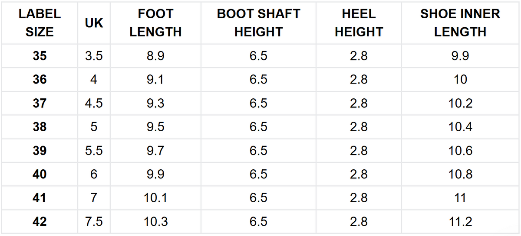
Task: Select foot length 9.1 cell
Action: coord(155,80)
